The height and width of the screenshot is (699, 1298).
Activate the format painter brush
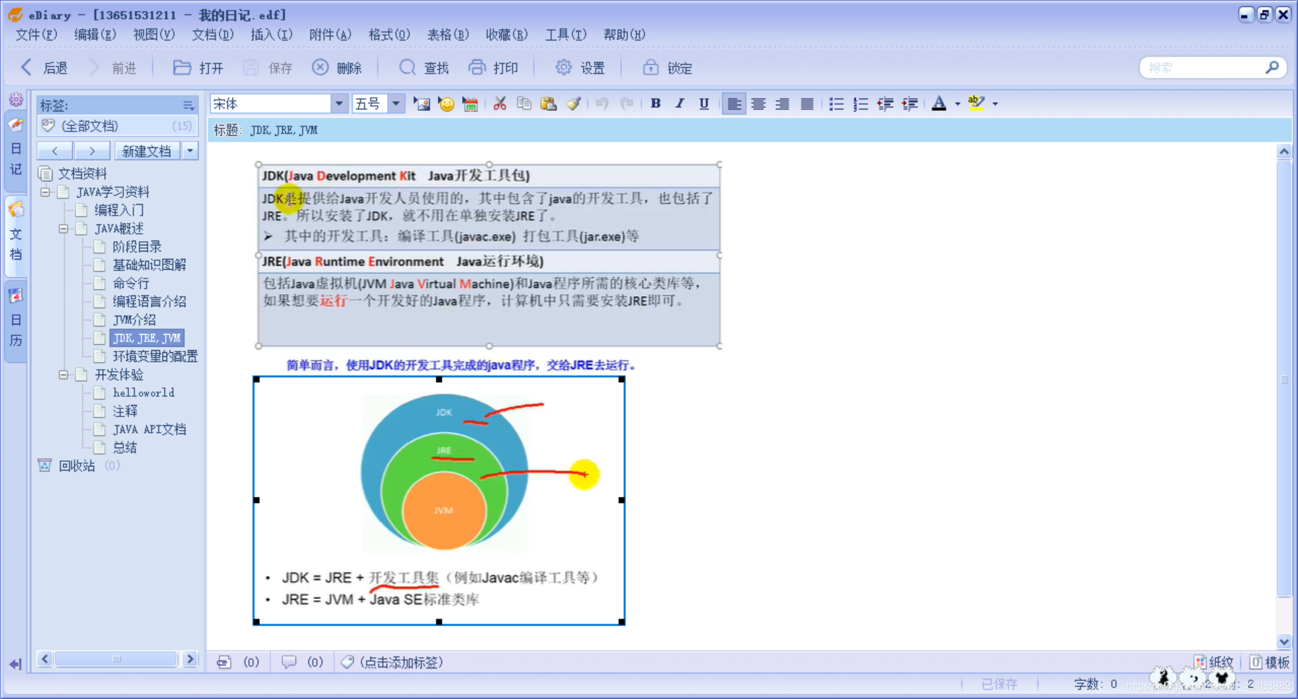point(573,103)
